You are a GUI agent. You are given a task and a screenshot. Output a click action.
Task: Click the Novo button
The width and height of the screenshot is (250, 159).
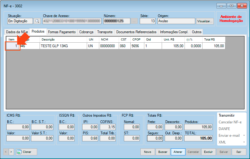147,152
